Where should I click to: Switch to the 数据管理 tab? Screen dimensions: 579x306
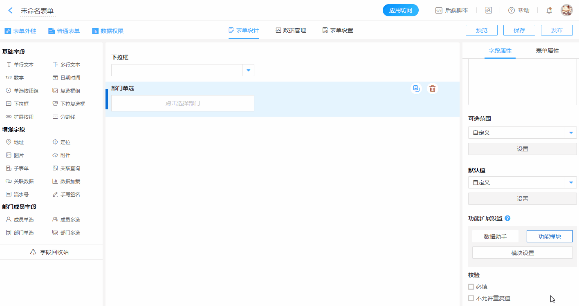pos(291,30)
